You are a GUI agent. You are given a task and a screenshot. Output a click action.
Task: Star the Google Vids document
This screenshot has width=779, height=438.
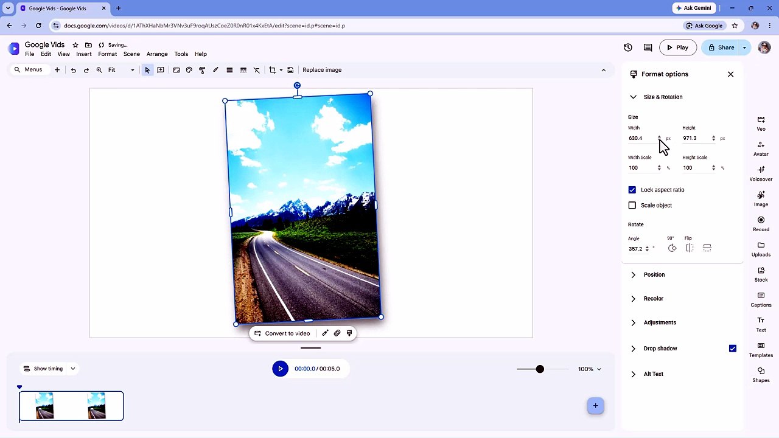click(75, 45)
